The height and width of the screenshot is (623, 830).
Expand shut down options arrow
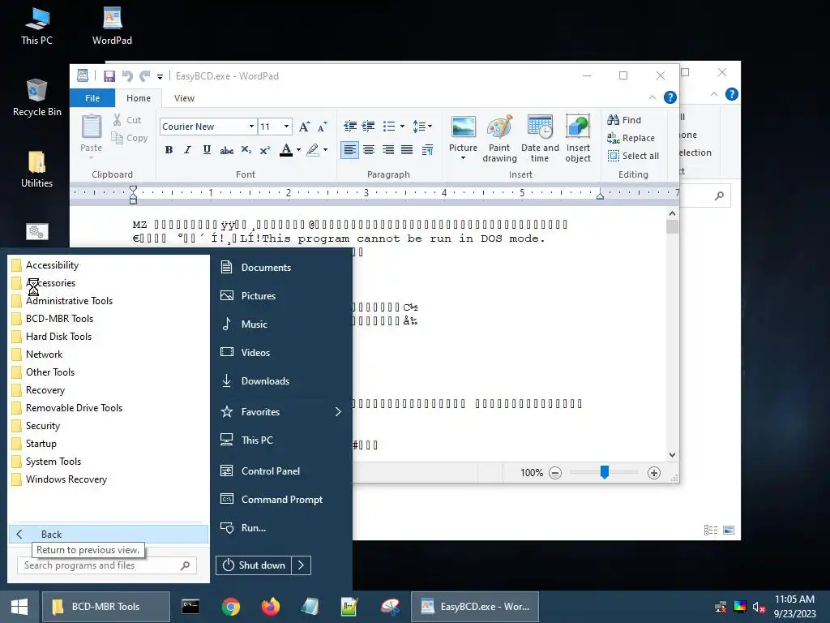coord(301,565)
